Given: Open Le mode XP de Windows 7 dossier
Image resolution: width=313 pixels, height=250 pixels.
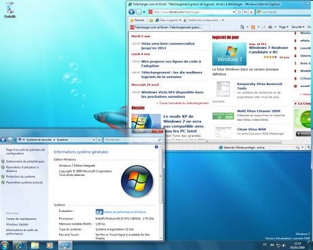Looking at the screenshot, I should coord(183,124).
